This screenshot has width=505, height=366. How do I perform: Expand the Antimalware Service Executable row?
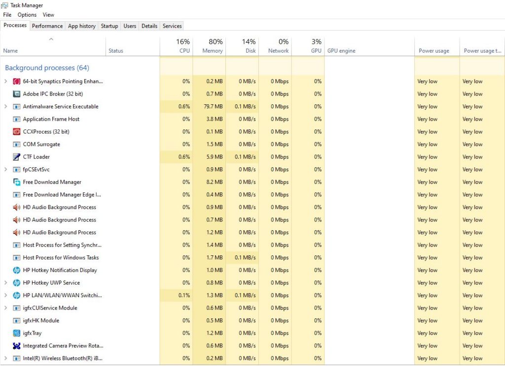(5, 106)
